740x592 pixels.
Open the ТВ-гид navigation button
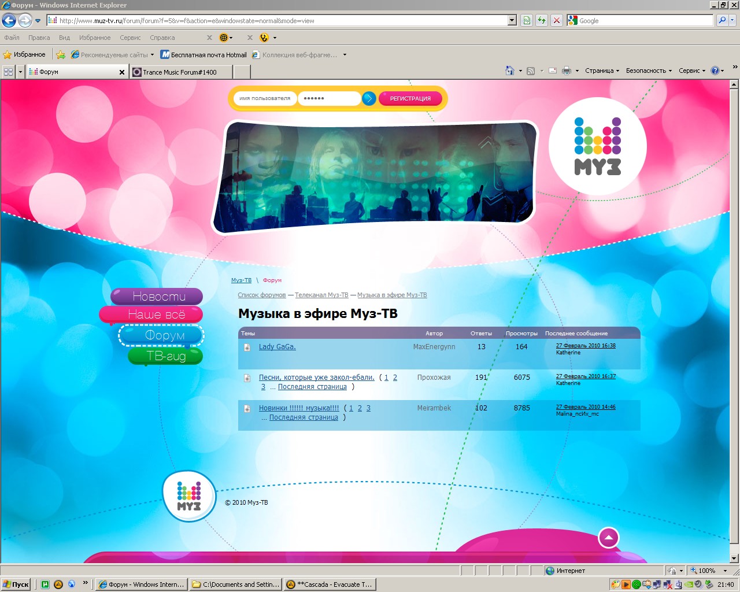[x=165, y=356]
